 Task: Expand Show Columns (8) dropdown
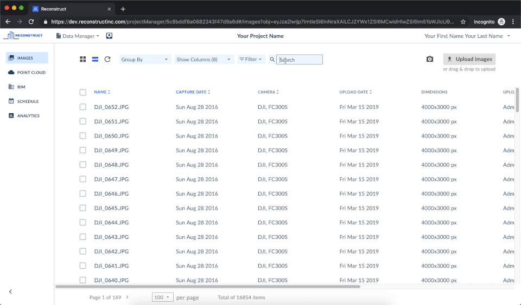click(204, 60)
